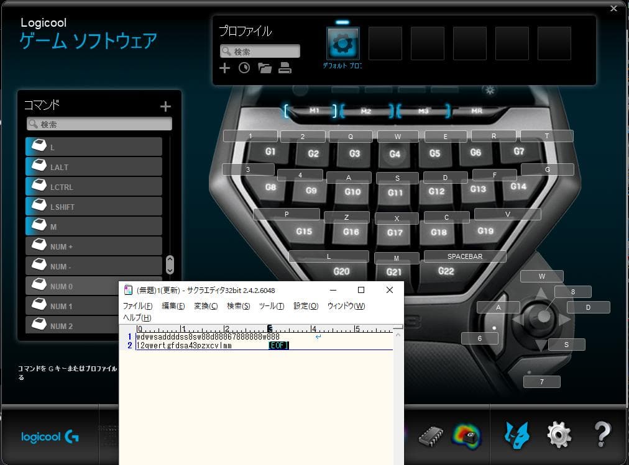Switch to the M3 mode key

pyautogui.click(x=423, y=111)
